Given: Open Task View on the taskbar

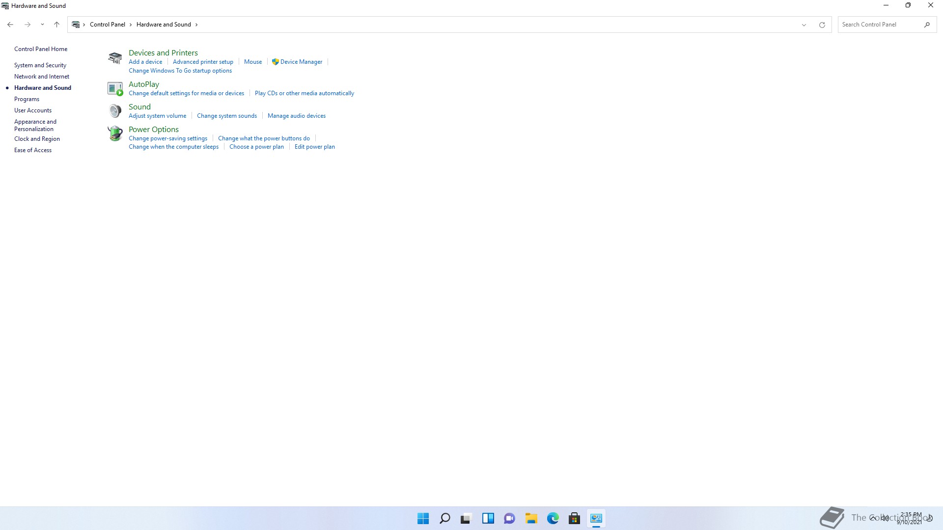Looking at the screenshot, I should pyautogui.click(x=466, y=518).
